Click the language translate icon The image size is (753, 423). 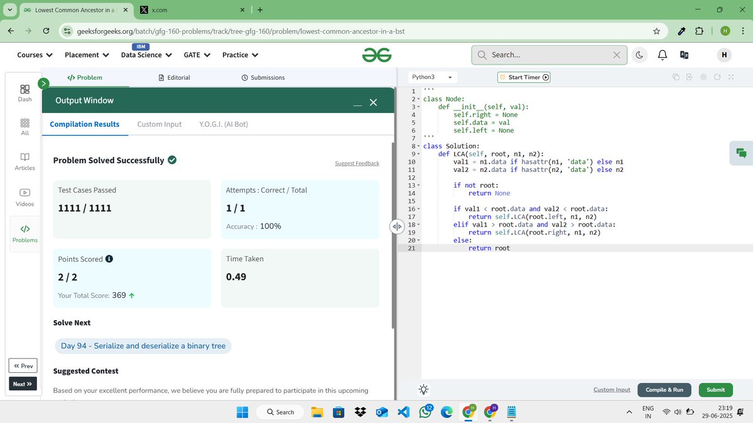[x=685, y=55]
